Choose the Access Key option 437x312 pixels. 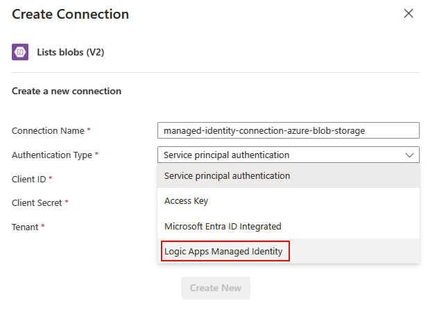point(186,201)
